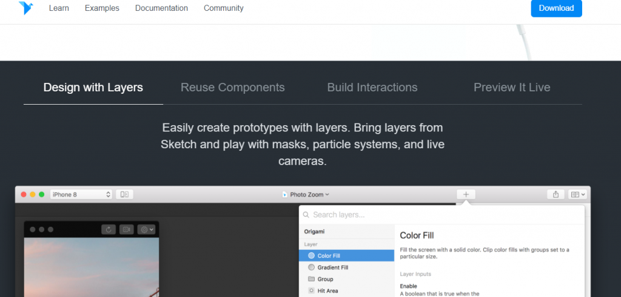Click the red close dot of Origami window
The height and width of the screenshot is (297, 621).
click(24, 194)
